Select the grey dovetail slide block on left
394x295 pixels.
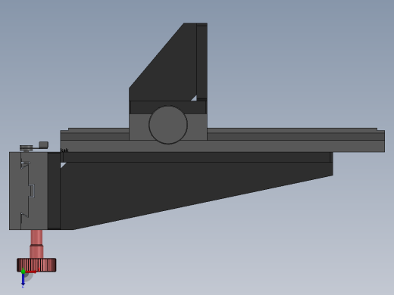(28, 191)
